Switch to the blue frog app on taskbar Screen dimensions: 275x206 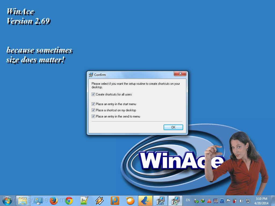pos(145,201)
